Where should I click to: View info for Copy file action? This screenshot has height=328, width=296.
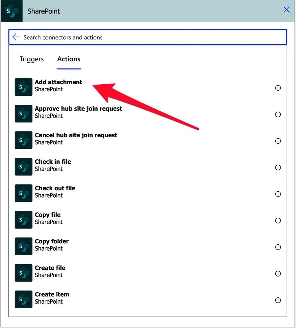point(278,221)
